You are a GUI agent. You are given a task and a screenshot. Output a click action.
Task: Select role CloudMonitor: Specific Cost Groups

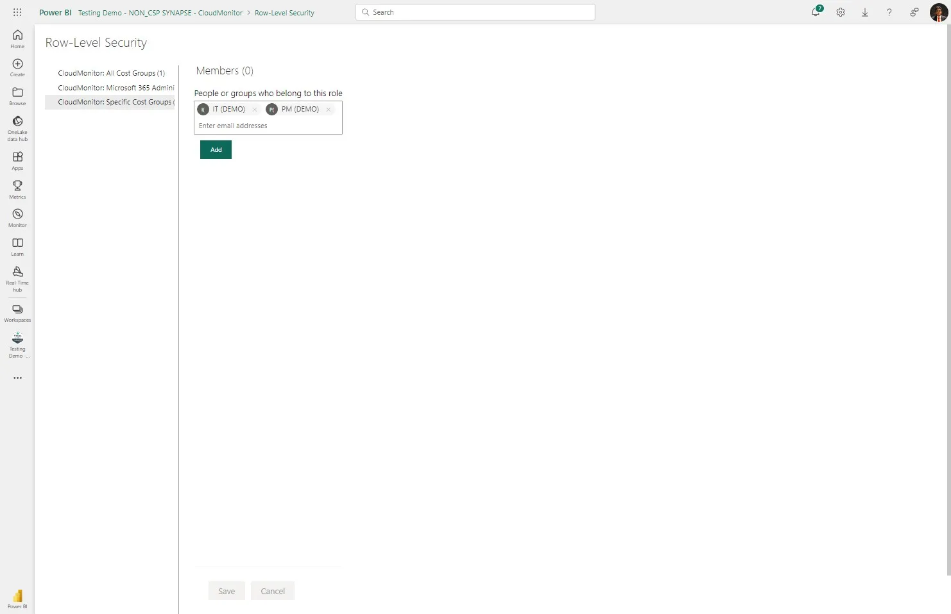point(110,102)
